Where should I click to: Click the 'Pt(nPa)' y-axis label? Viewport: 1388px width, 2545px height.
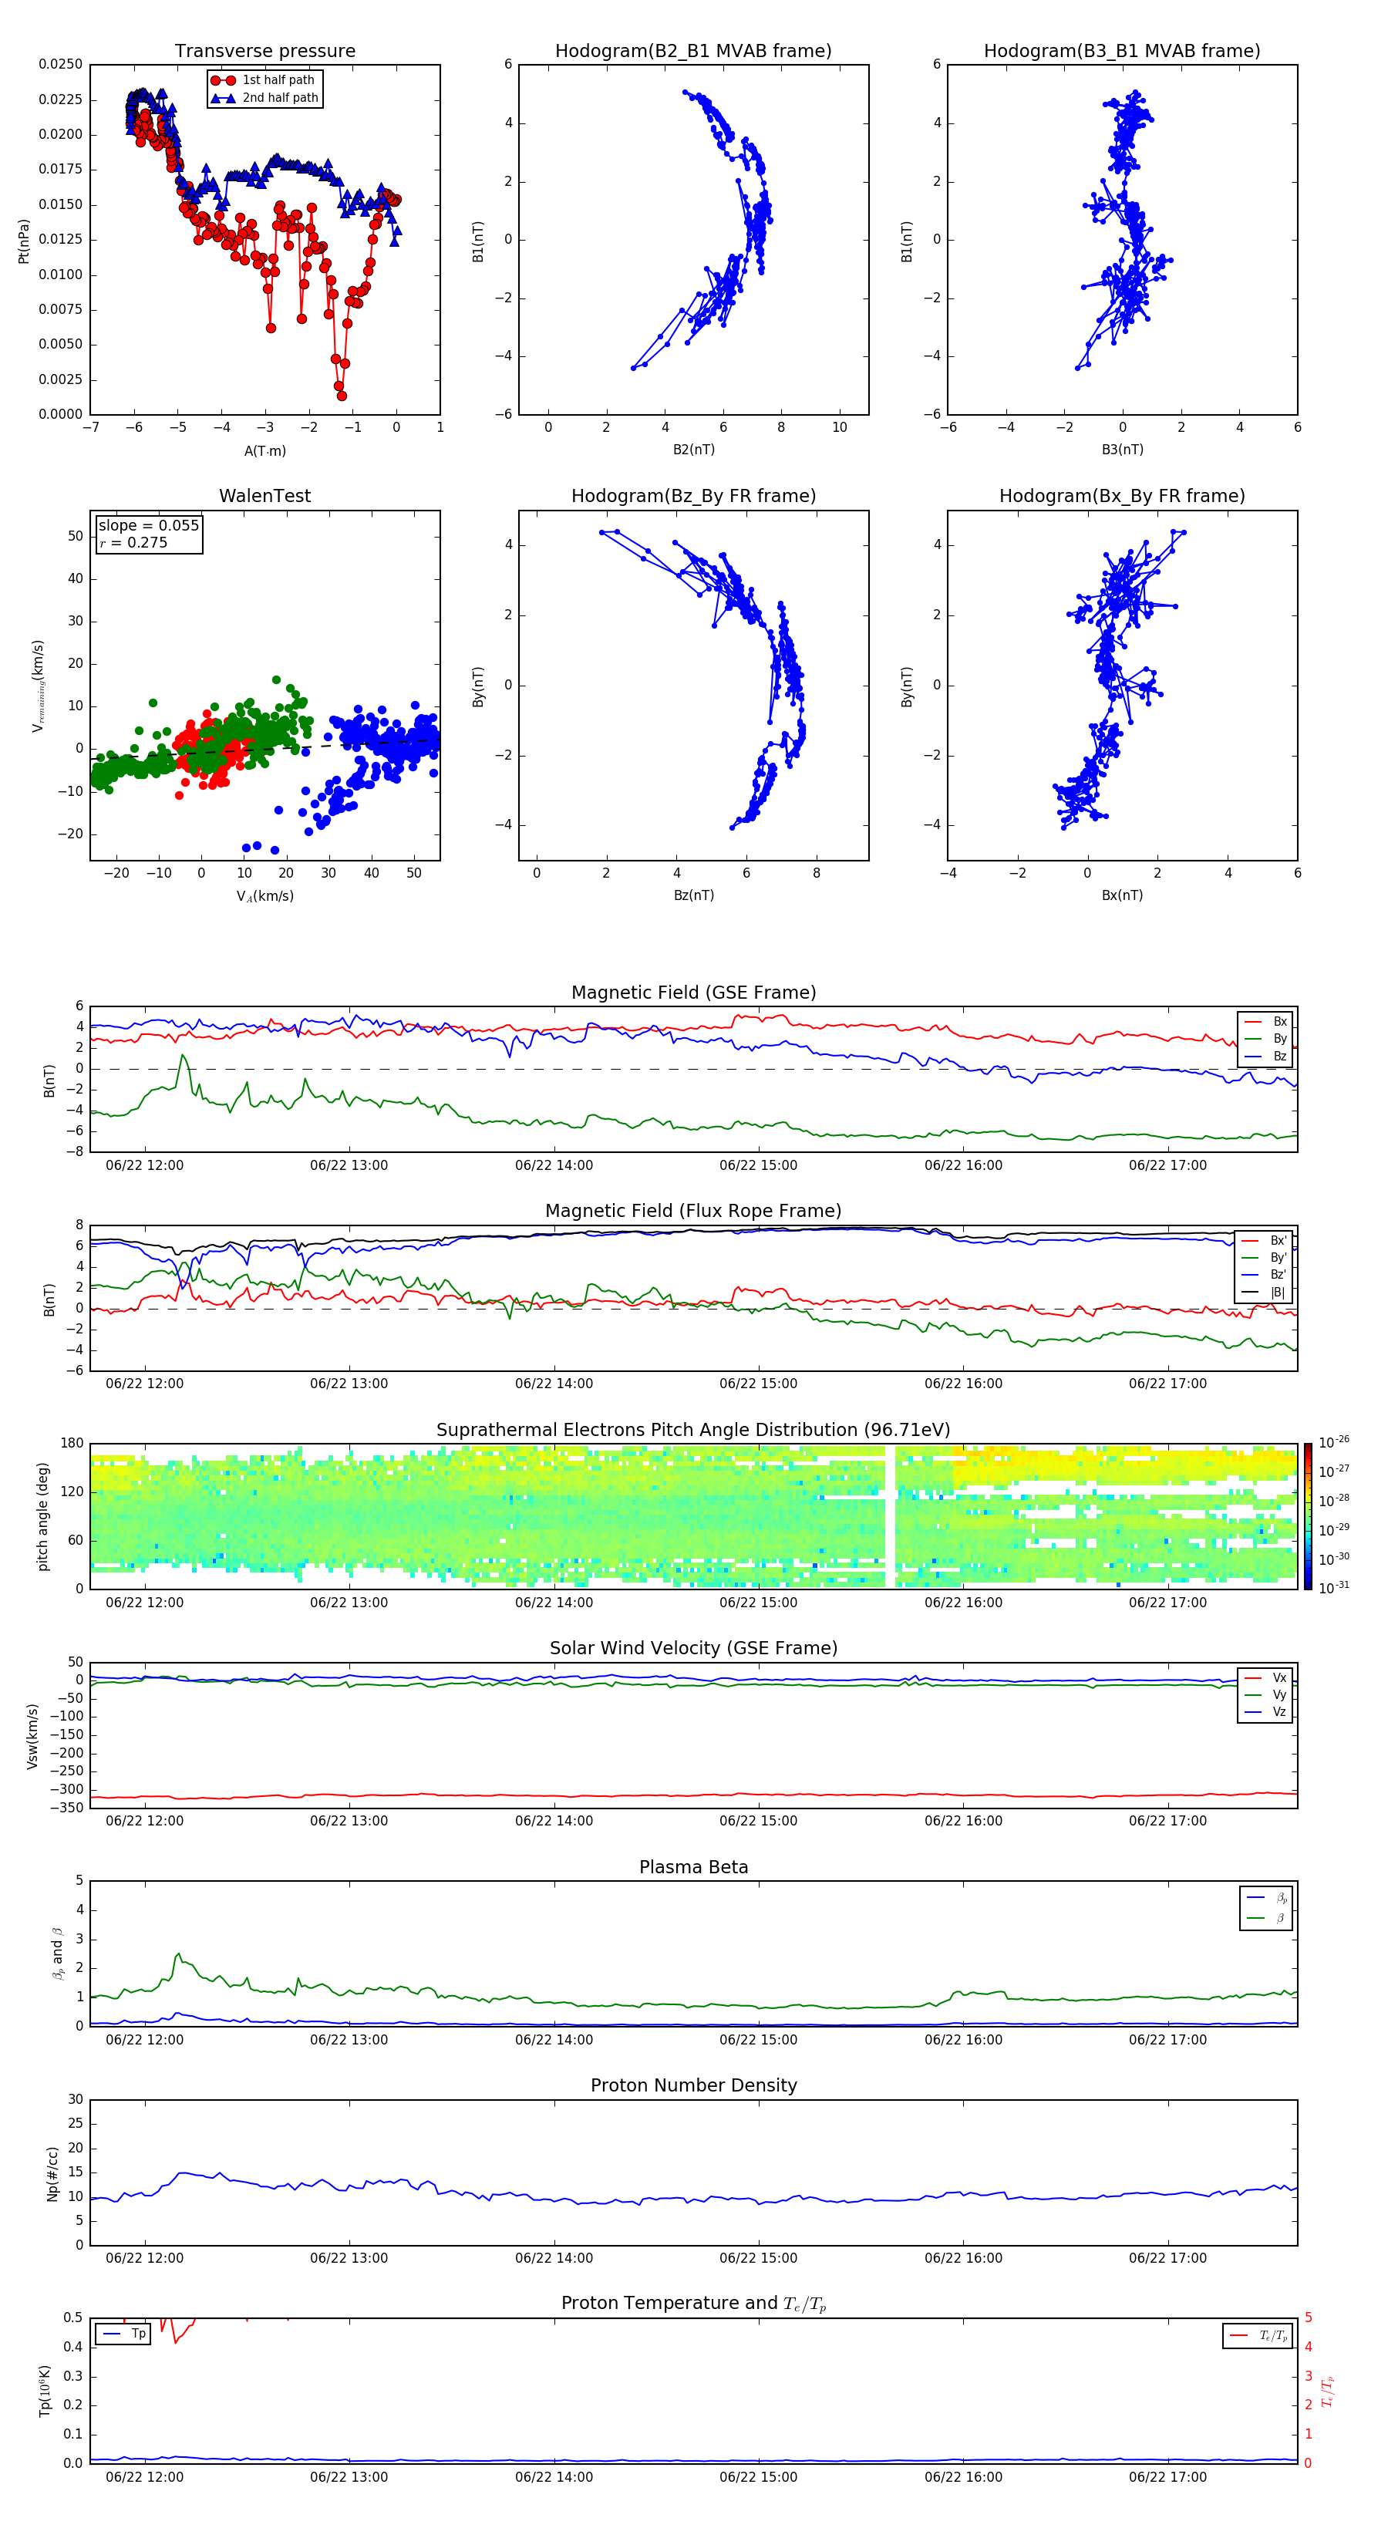[24, 240]
